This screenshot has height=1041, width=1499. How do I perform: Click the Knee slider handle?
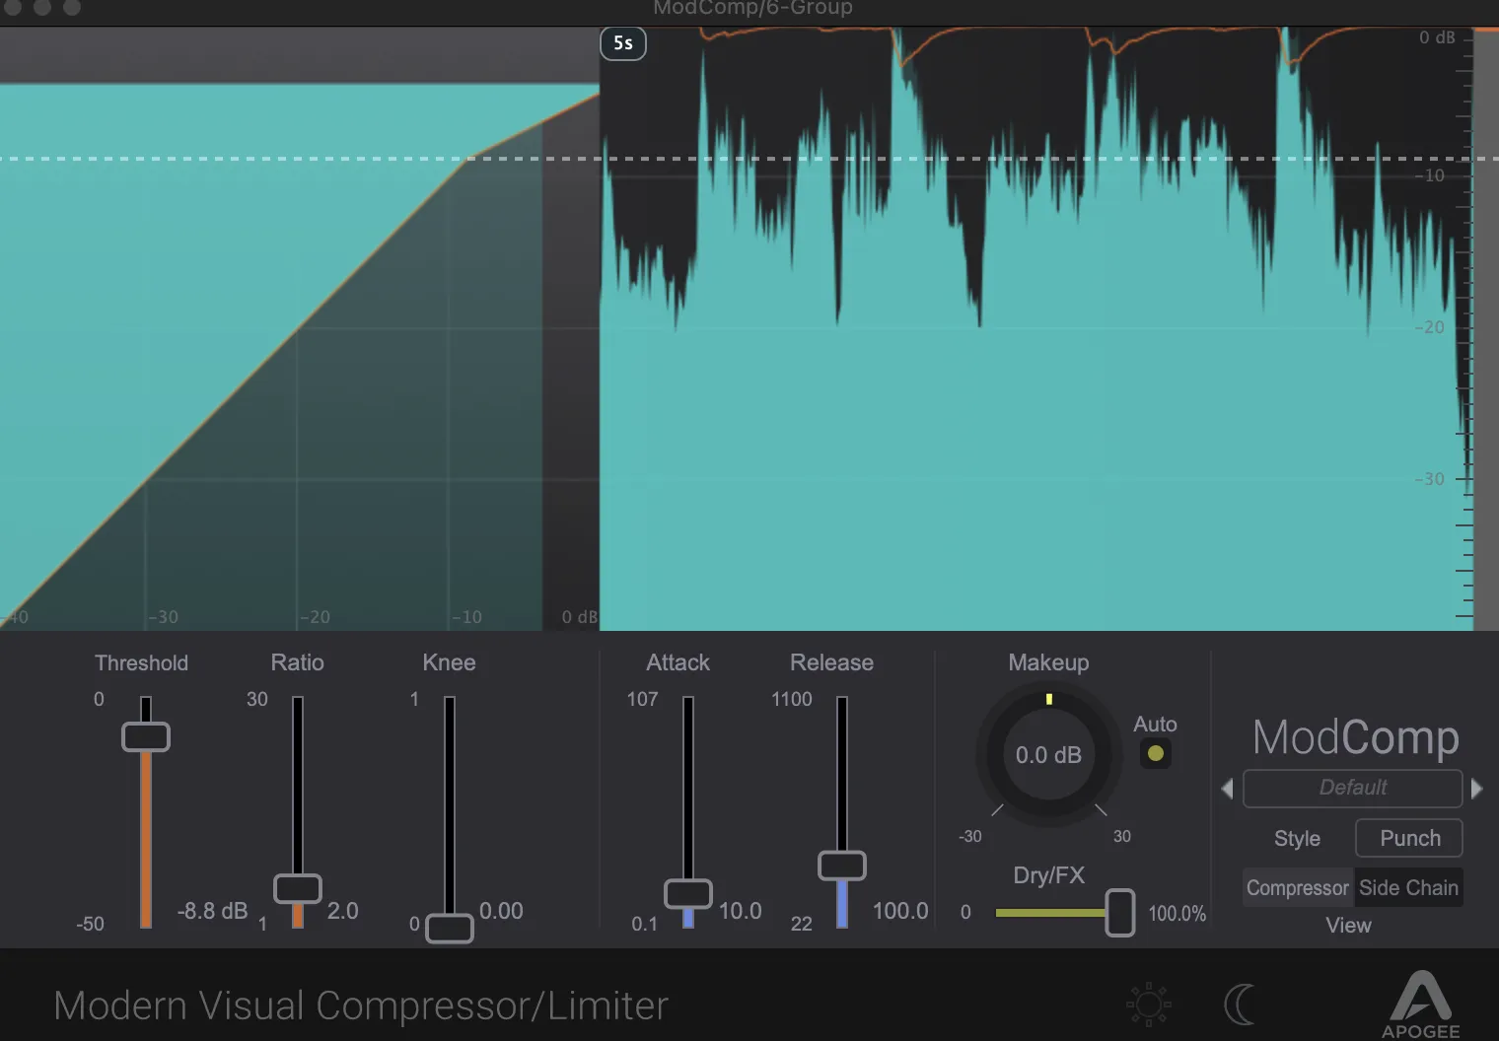[450, 929]
